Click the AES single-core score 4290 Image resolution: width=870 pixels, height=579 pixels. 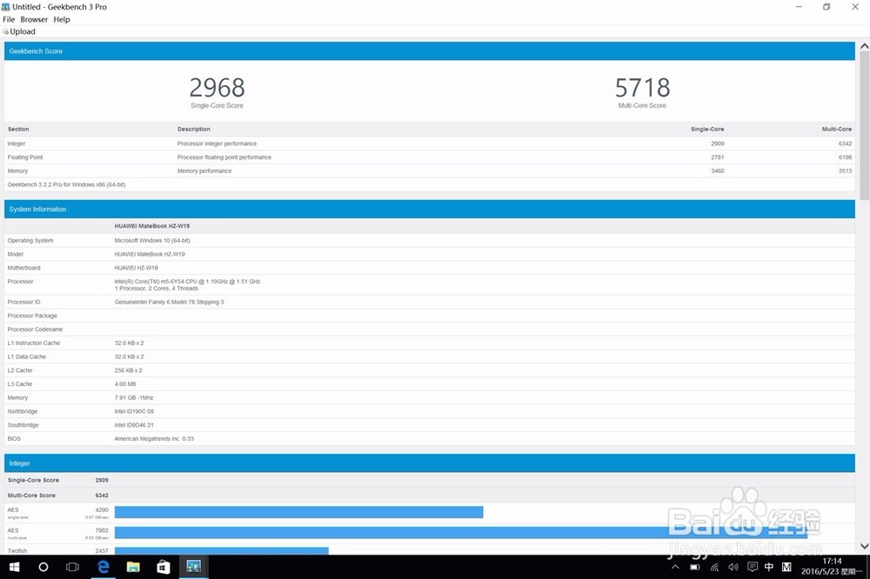click(x=102, y=509)
